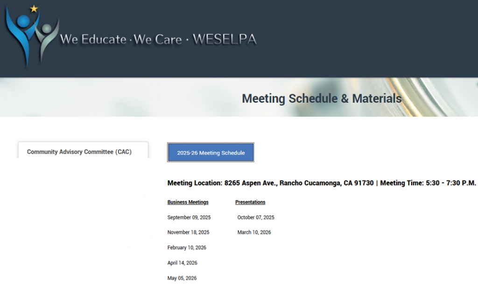The image size is (478, 285).
Task: Click the Business Meetings column header link
Action: point(188,202)
